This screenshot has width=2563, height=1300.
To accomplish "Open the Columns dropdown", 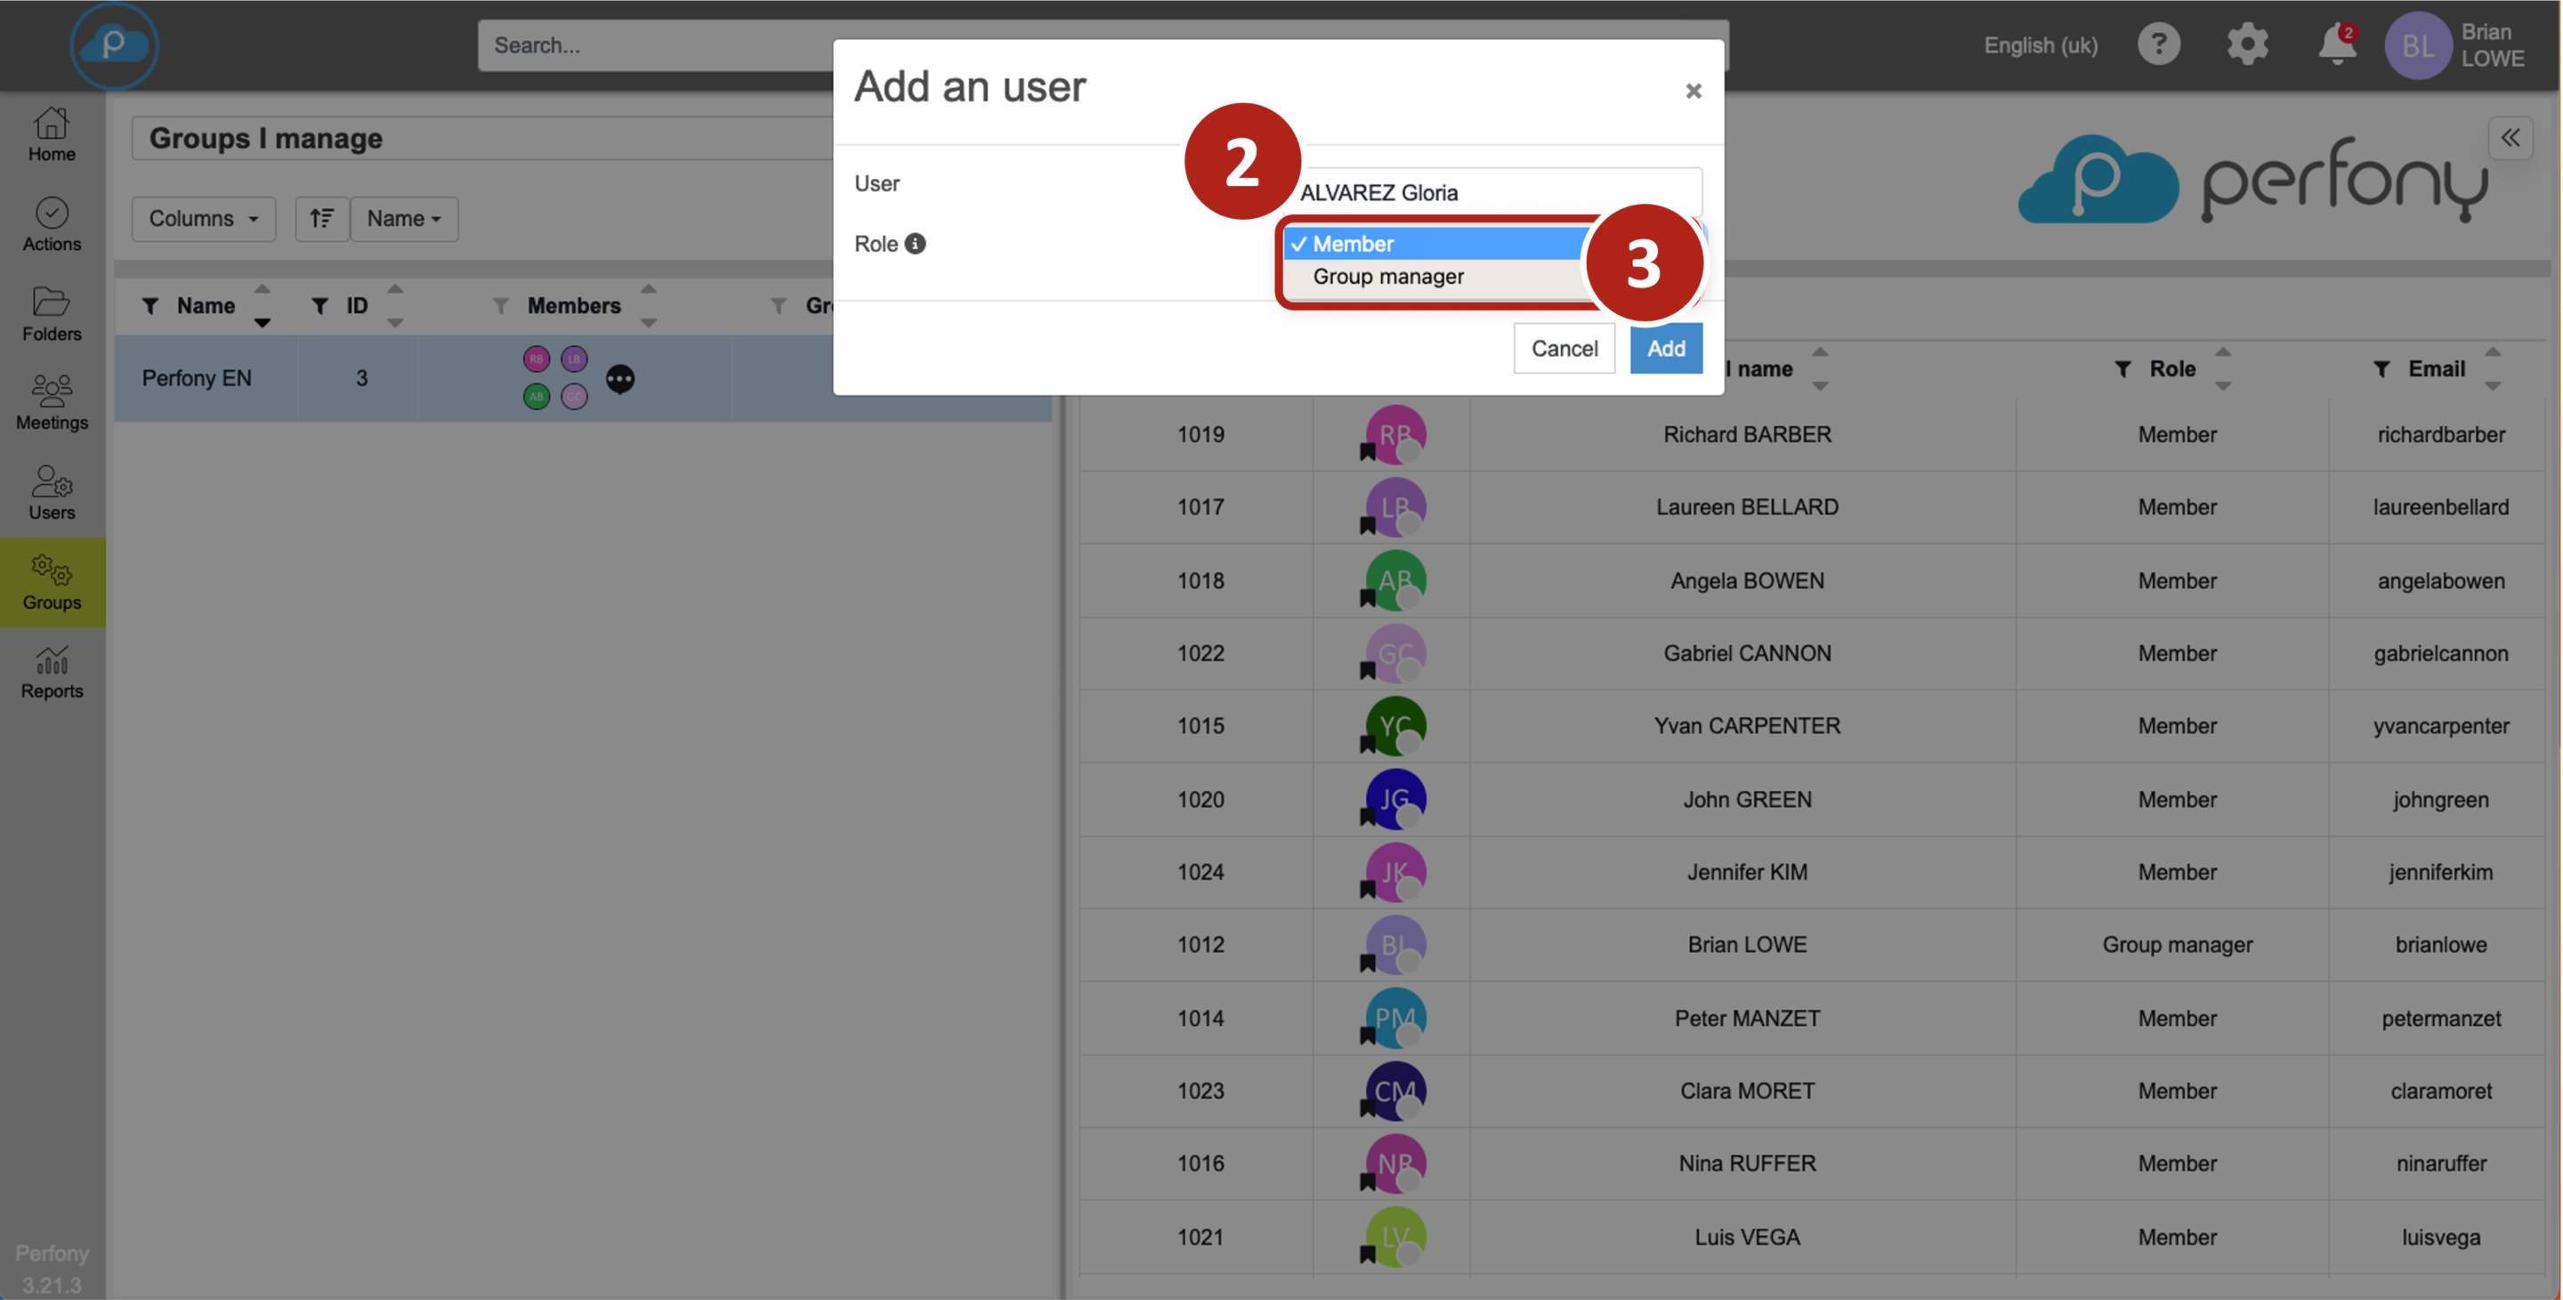I will tap(203, 218).
